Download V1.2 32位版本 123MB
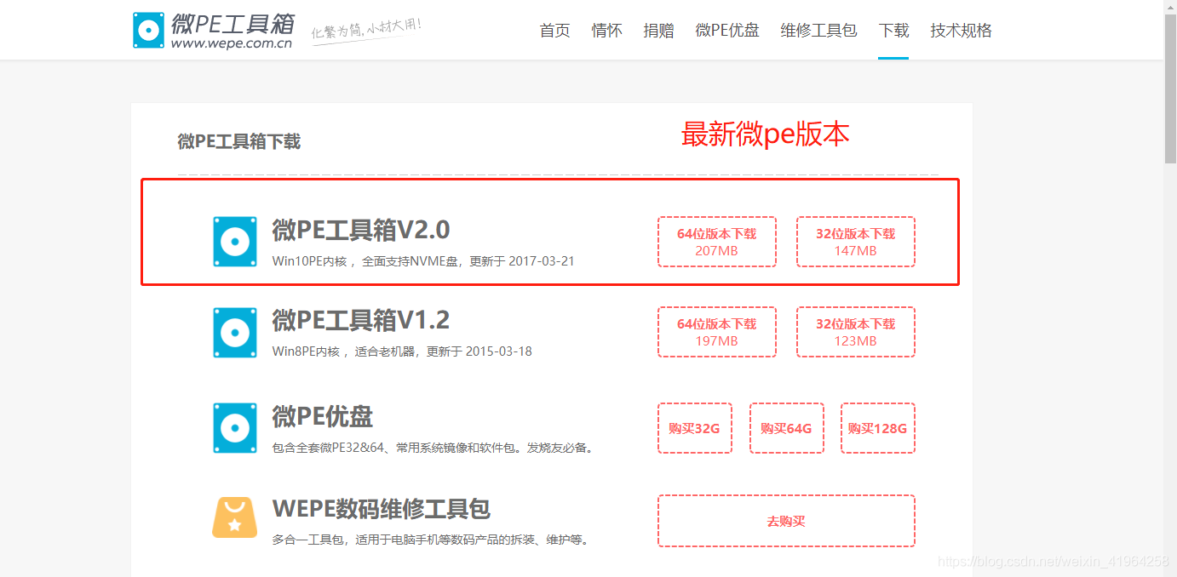The height and width of the screenshot is (577, 1177). point(856,332)
